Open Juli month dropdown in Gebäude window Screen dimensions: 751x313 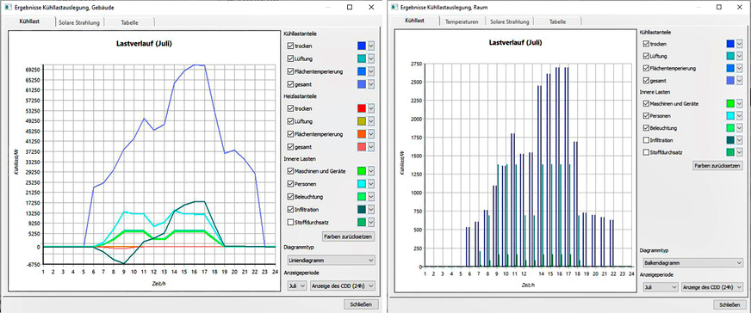click(x=297, y=285)
